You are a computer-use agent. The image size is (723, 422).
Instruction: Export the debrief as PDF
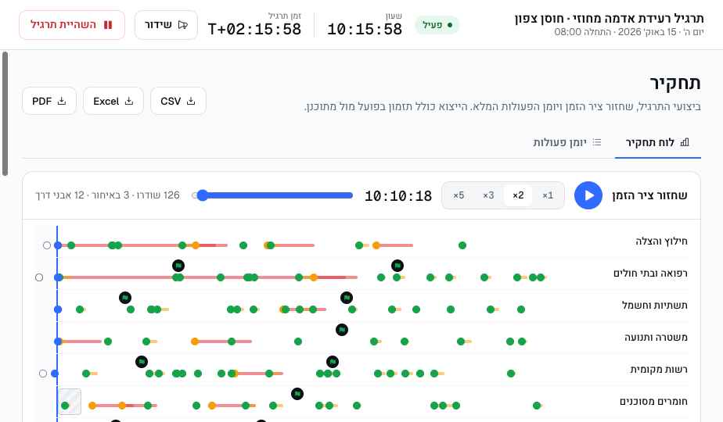click(x=49, y=101)
